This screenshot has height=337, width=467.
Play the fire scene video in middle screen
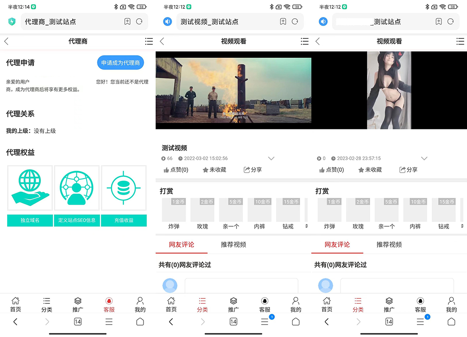point(233,90)
